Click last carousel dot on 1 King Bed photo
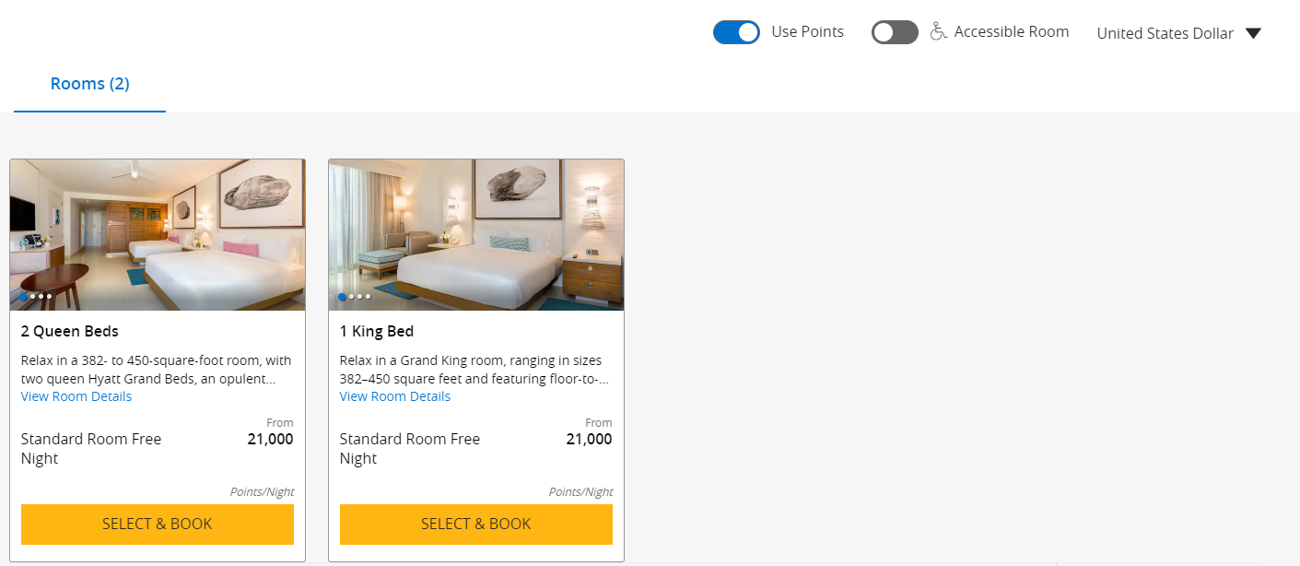 [368, 297]
